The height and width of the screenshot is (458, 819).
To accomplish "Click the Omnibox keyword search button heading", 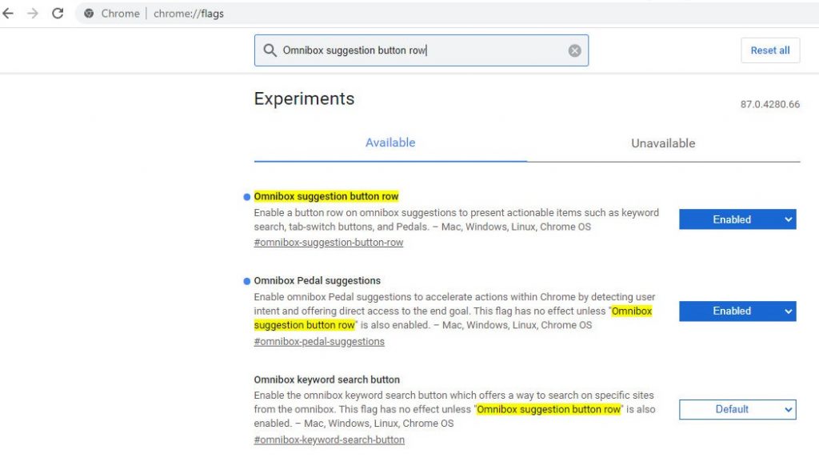I will click(327, 380).
